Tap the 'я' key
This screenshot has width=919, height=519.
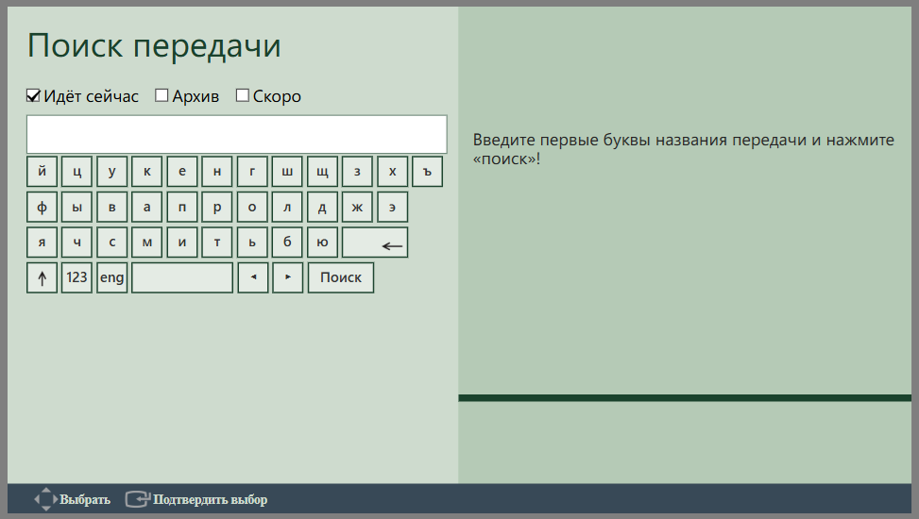[43, 242]
